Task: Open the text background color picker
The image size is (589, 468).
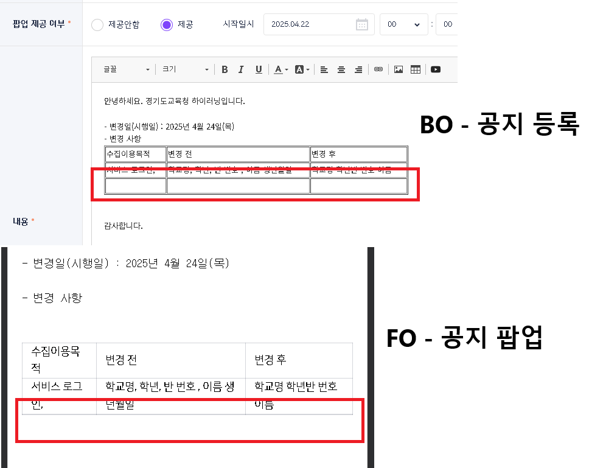Action: tap(302, 69)
